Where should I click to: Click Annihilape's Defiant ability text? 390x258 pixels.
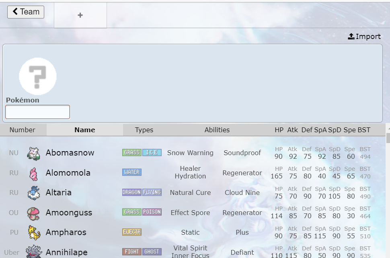242,252
